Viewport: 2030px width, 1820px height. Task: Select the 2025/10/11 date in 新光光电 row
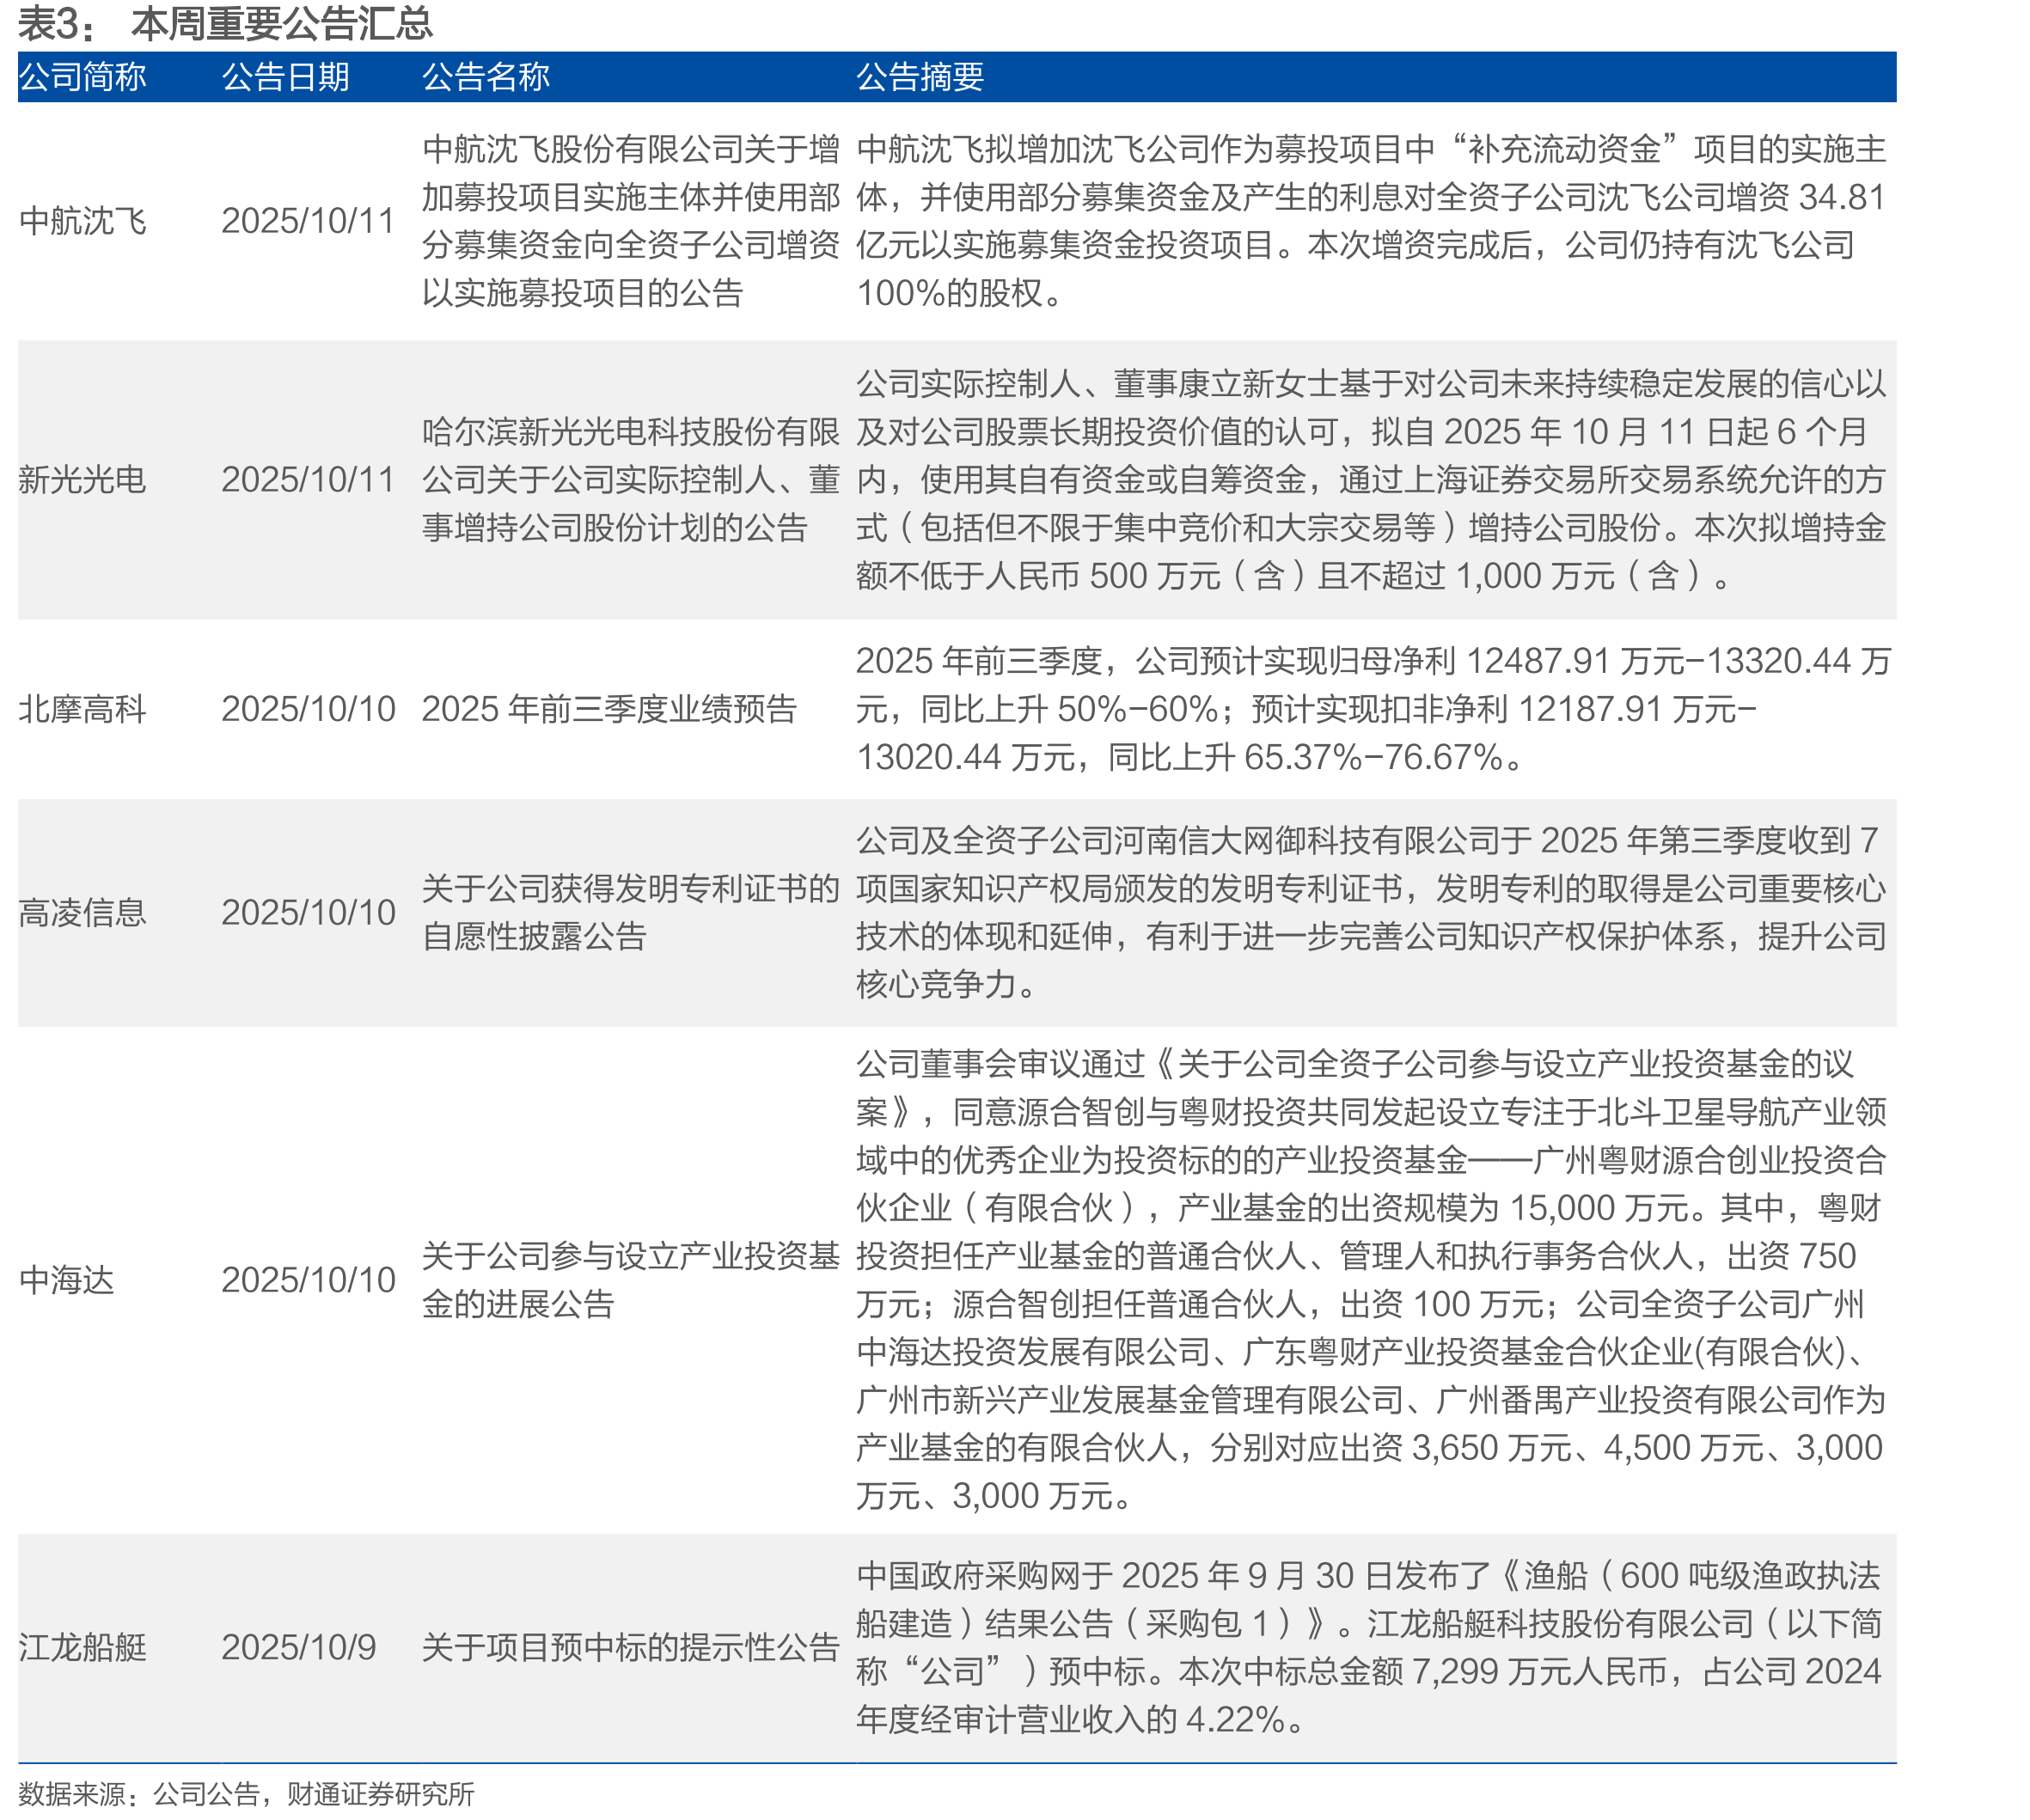pyautogui.click(x=308, y=480)
